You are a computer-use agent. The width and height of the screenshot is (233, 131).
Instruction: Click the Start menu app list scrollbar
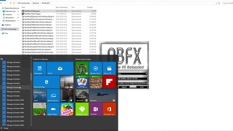click(31, 76)
